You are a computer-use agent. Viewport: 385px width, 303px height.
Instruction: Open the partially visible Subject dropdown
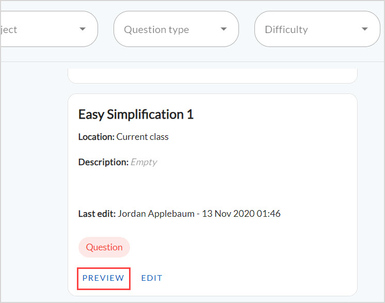click(46, 29)
